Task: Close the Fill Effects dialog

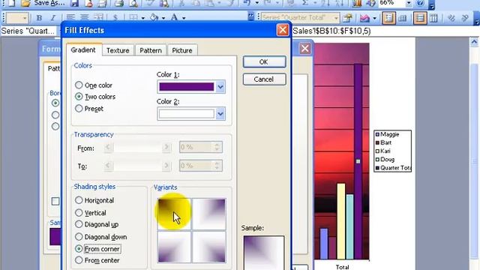Action: [x=282, y=30]
